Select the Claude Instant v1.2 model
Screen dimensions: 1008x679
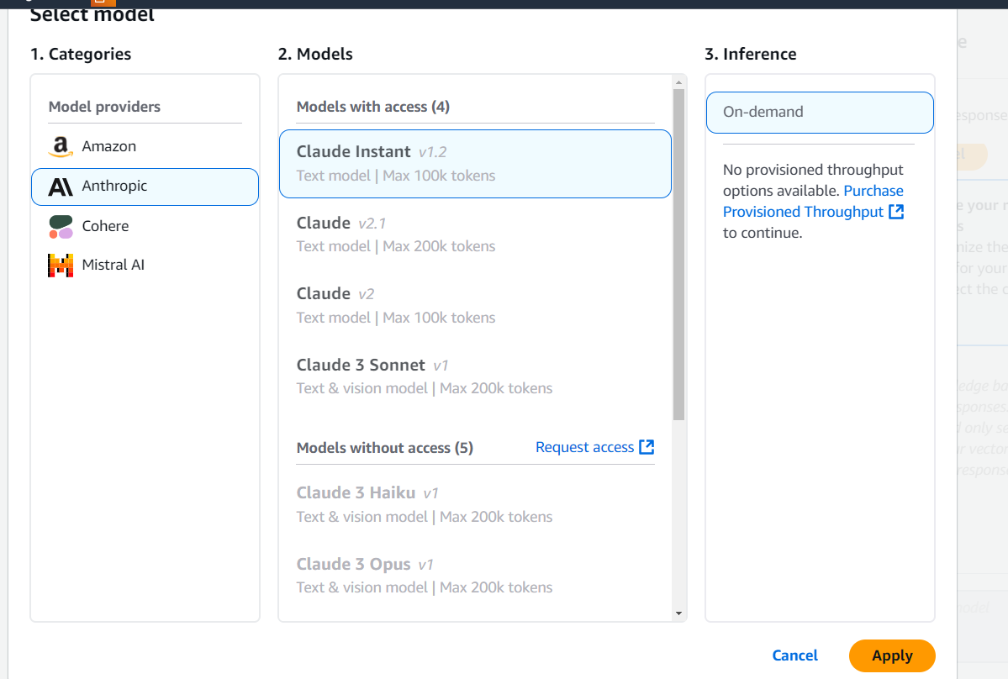coord(475,164)
